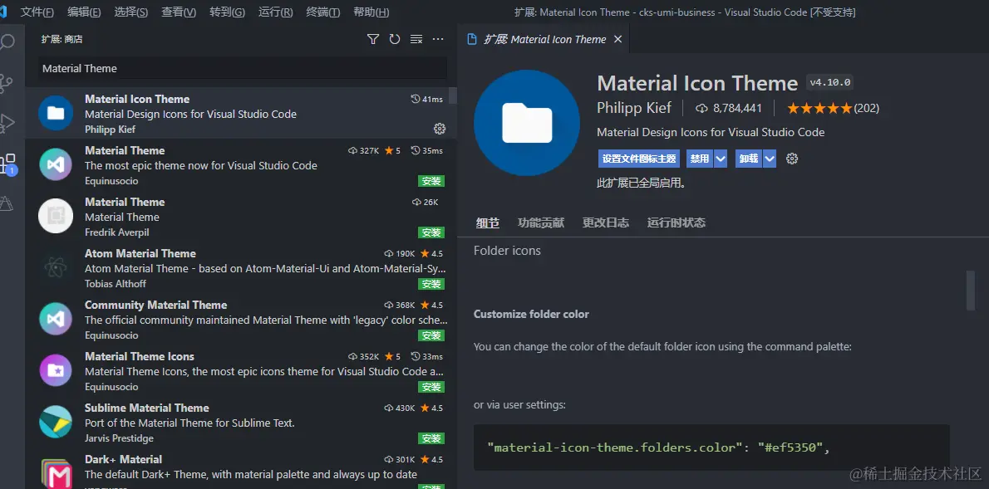Select Community Material Theme icon
Image resolution: width=989 pixels, height=489 pixels.
pyautogui.click(x=56, y=320)
